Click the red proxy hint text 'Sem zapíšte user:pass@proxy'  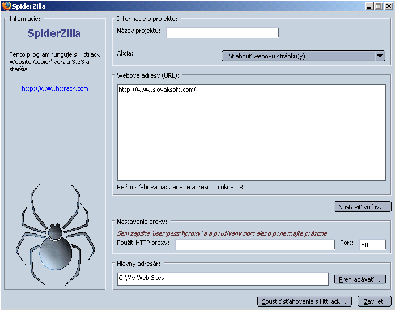[222, 233]
